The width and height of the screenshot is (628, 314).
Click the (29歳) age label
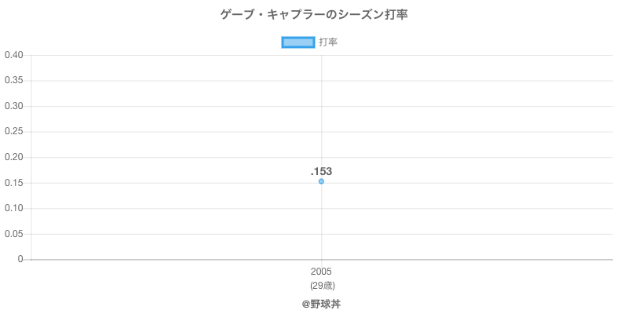[x=321, y=285]
